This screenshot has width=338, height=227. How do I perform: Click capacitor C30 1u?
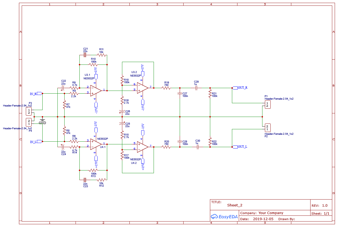click(198, 146)
